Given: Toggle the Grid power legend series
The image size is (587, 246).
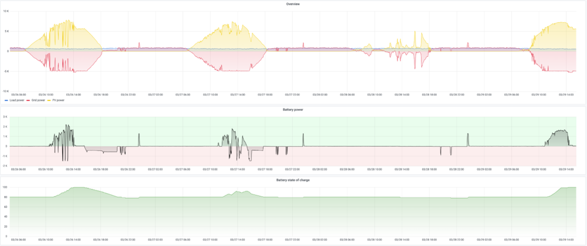Looking at the screenshot, I should point(37,100).
